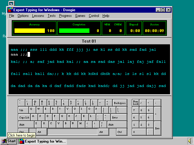194x145 pixels.
Task: Click the on-screen C key
Action: tap(52, 125)
